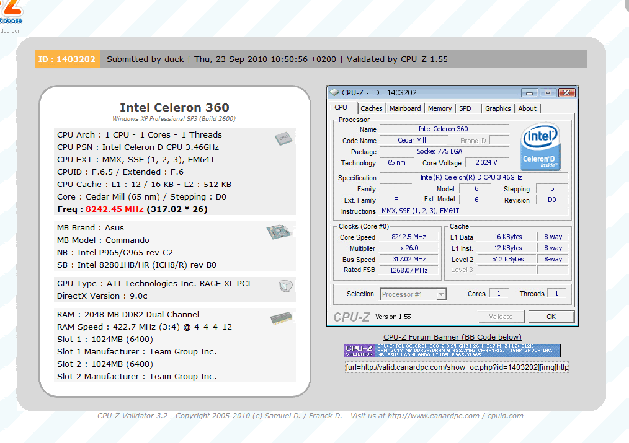629x443 pixels.
Task: Click the OK button in CPU-Z
Action: (x=551, y=317)
